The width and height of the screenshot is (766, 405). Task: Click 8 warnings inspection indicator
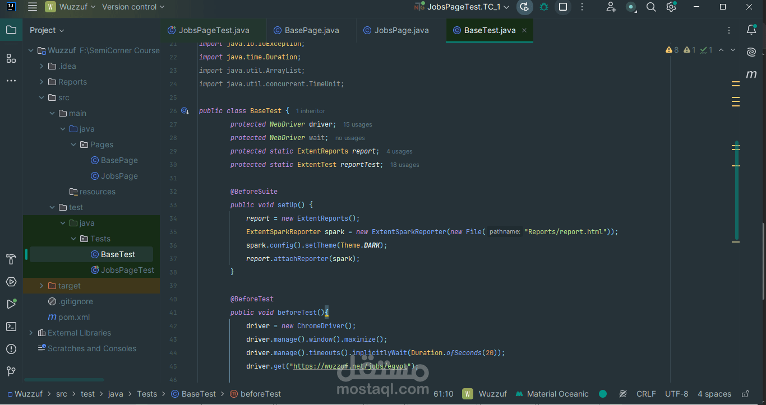[x=672, y=50]
